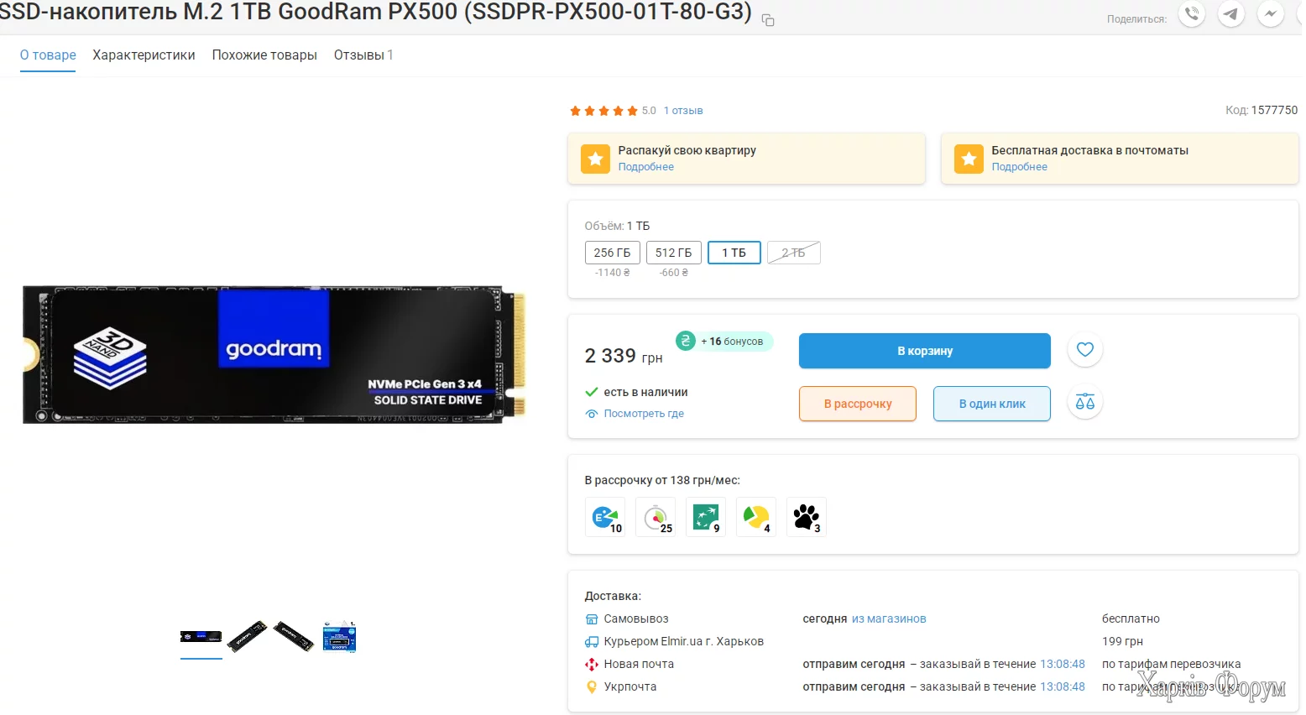This screenshot has height=715, width=1306.
Task: Click the 'Самовывоз' delivery label
Action: pyautogui.click(x=636, y=619)
